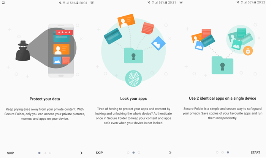Tap the locked folder on Lock your apps screen
The height and width of the screenshot is (158, 266).
133,55
